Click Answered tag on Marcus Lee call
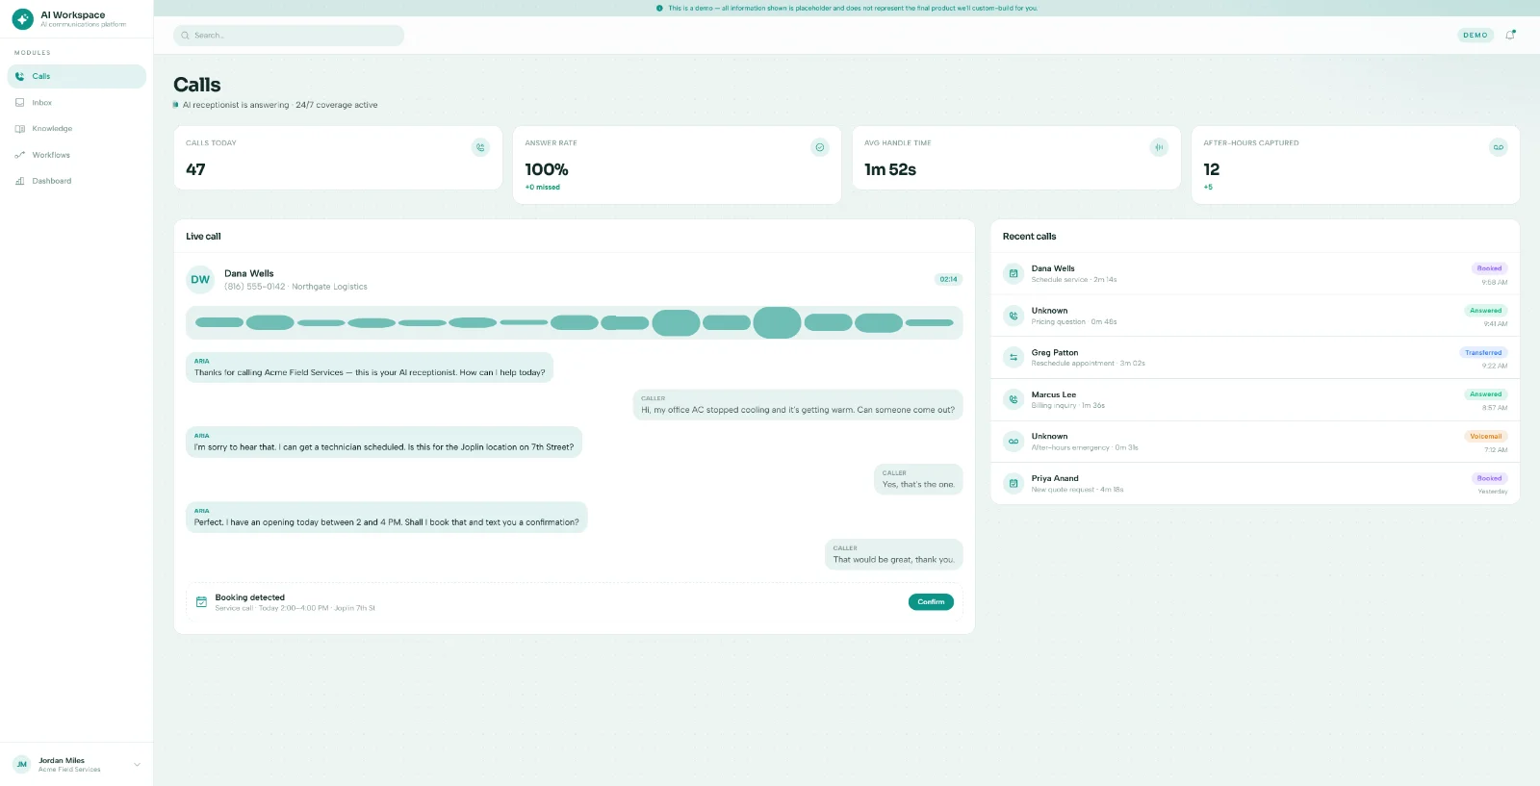Screen dimensions: 1540x786 click(1485, 394)
